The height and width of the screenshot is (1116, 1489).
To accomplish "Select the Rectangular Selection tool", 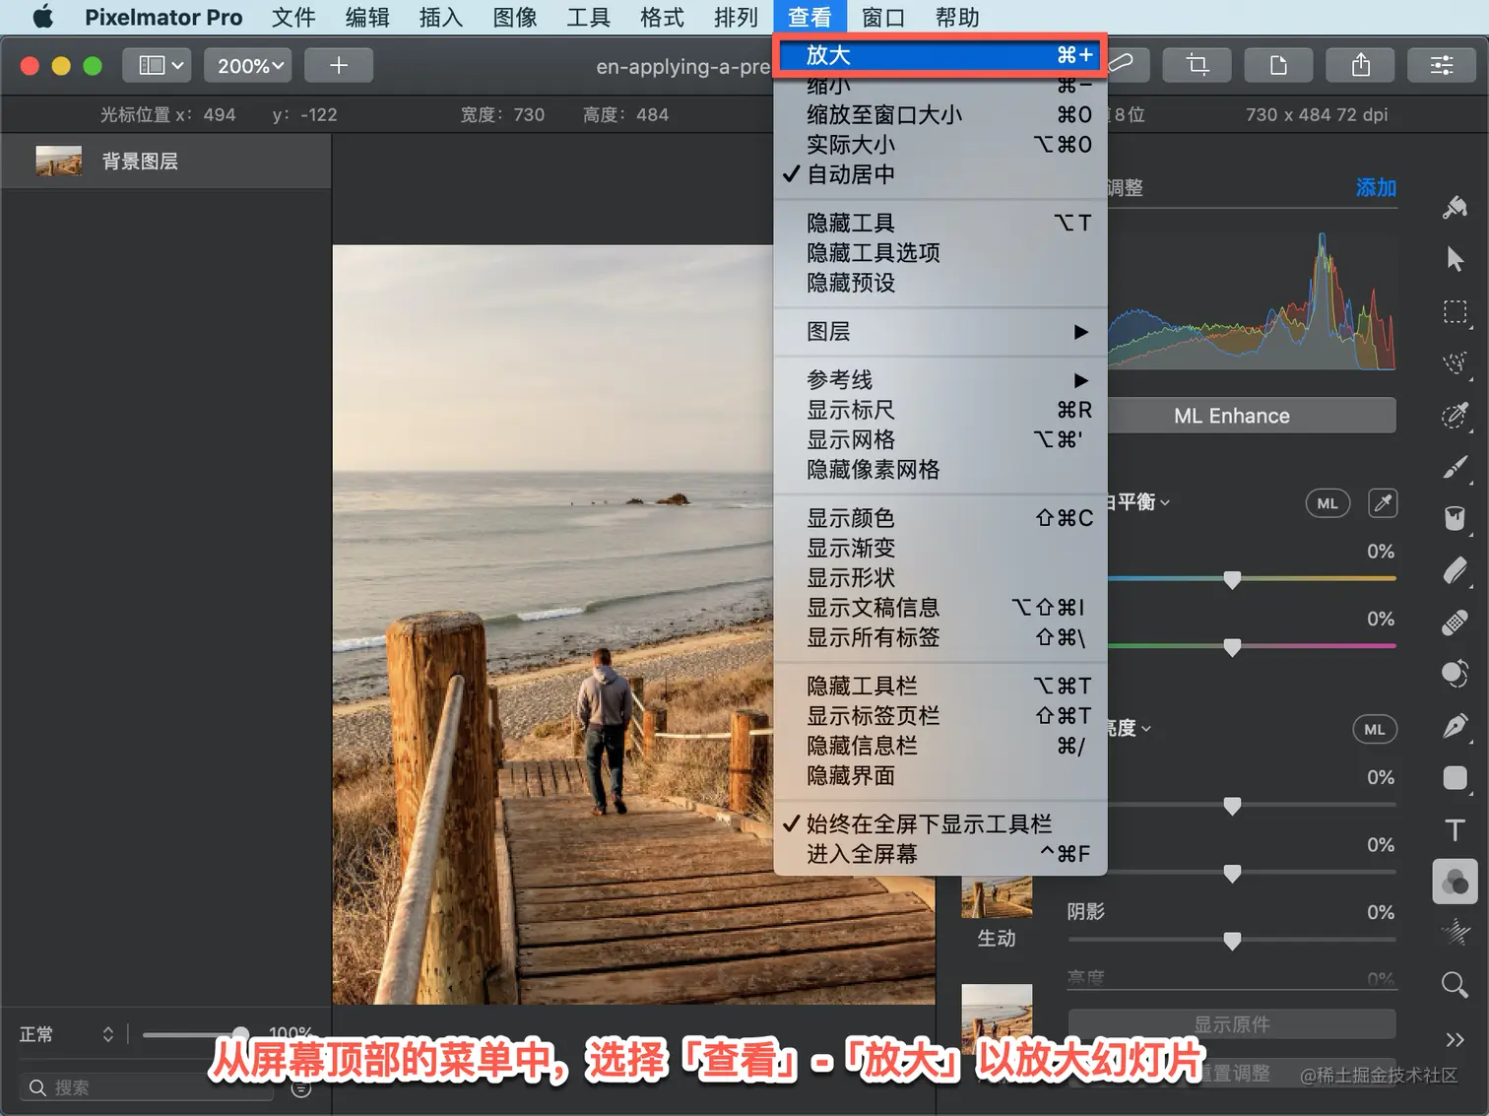I will pyautogui.click(x=1455, y=312).
